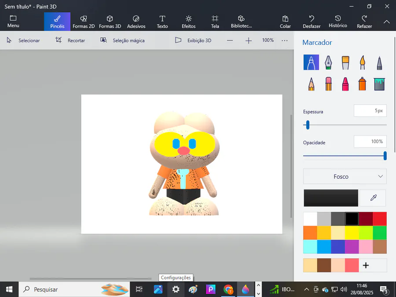
Task: Activate the Selecionar tool
Action: 23,40
